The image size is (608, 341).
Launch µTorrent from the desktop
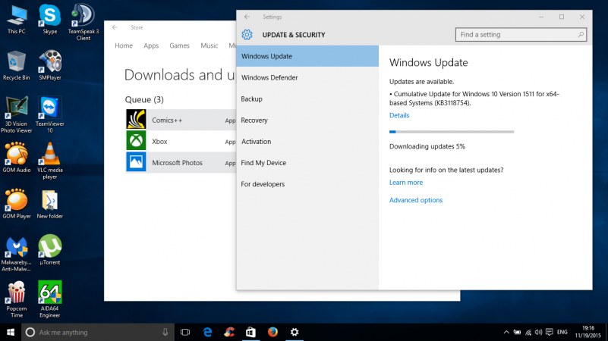pyautogui.click(x=50, y=250)
